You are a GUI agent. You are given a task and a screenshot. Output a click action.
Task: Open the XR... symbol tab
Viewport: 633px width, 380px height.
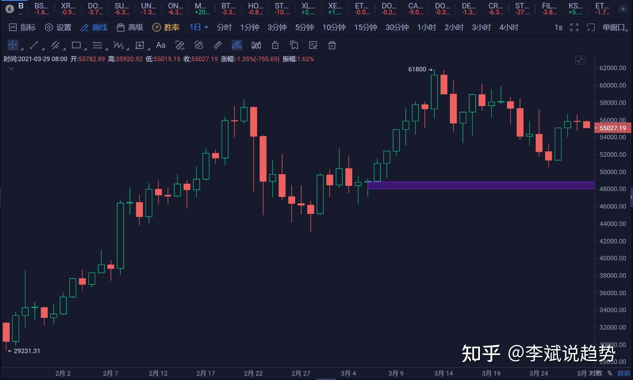click(x=68, y=8)
